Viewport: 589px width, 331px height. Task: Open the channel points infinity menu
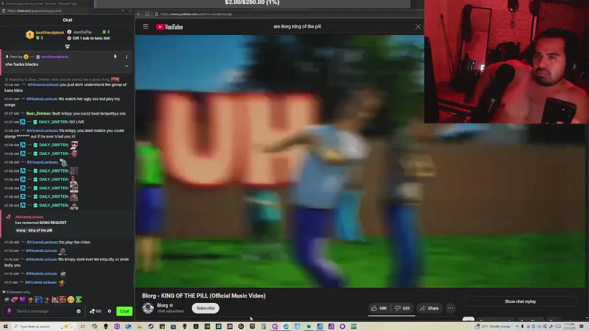96,311
